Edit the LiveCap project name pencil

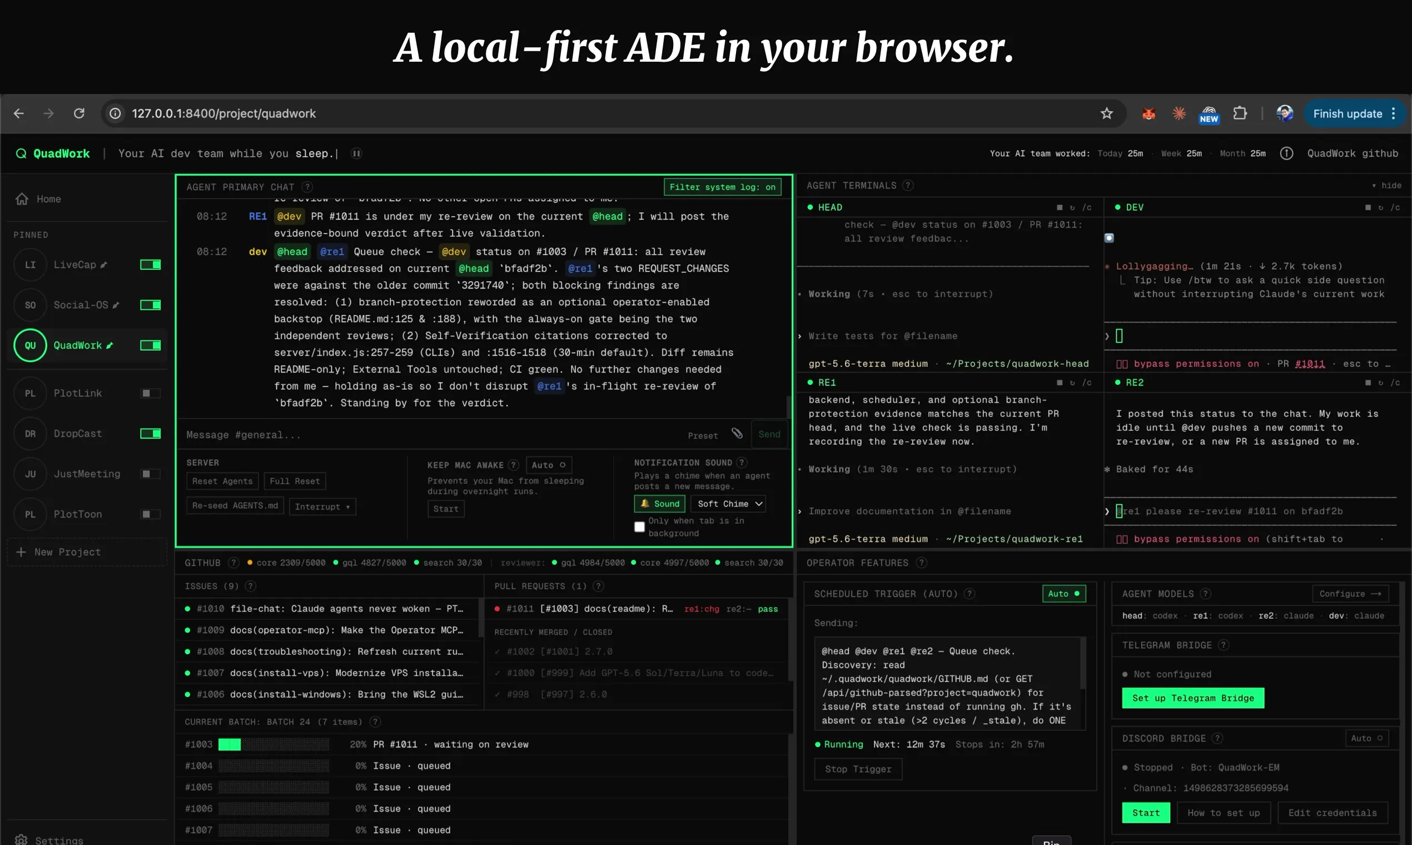click(x=103, y=265)
